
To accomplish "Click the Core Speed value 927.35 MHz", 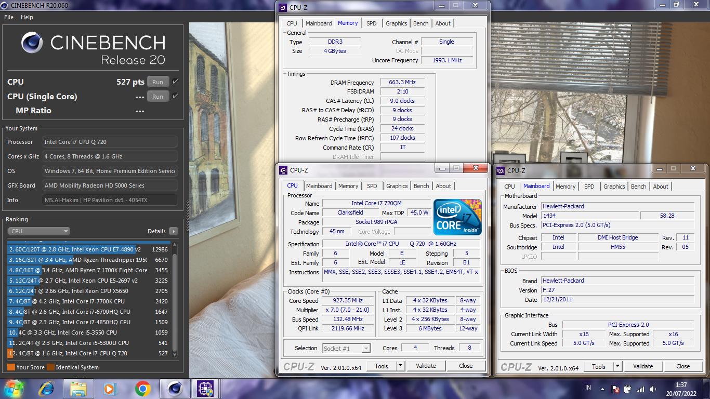I will (349, 300).
